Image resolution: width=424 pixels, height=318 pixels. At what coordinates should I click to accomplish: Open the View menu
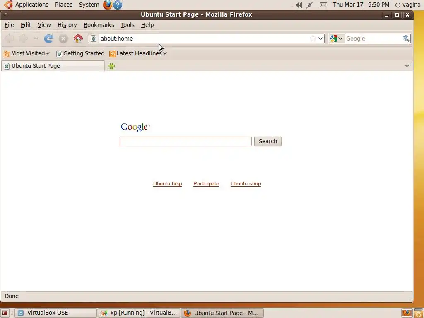coord(44,25)
